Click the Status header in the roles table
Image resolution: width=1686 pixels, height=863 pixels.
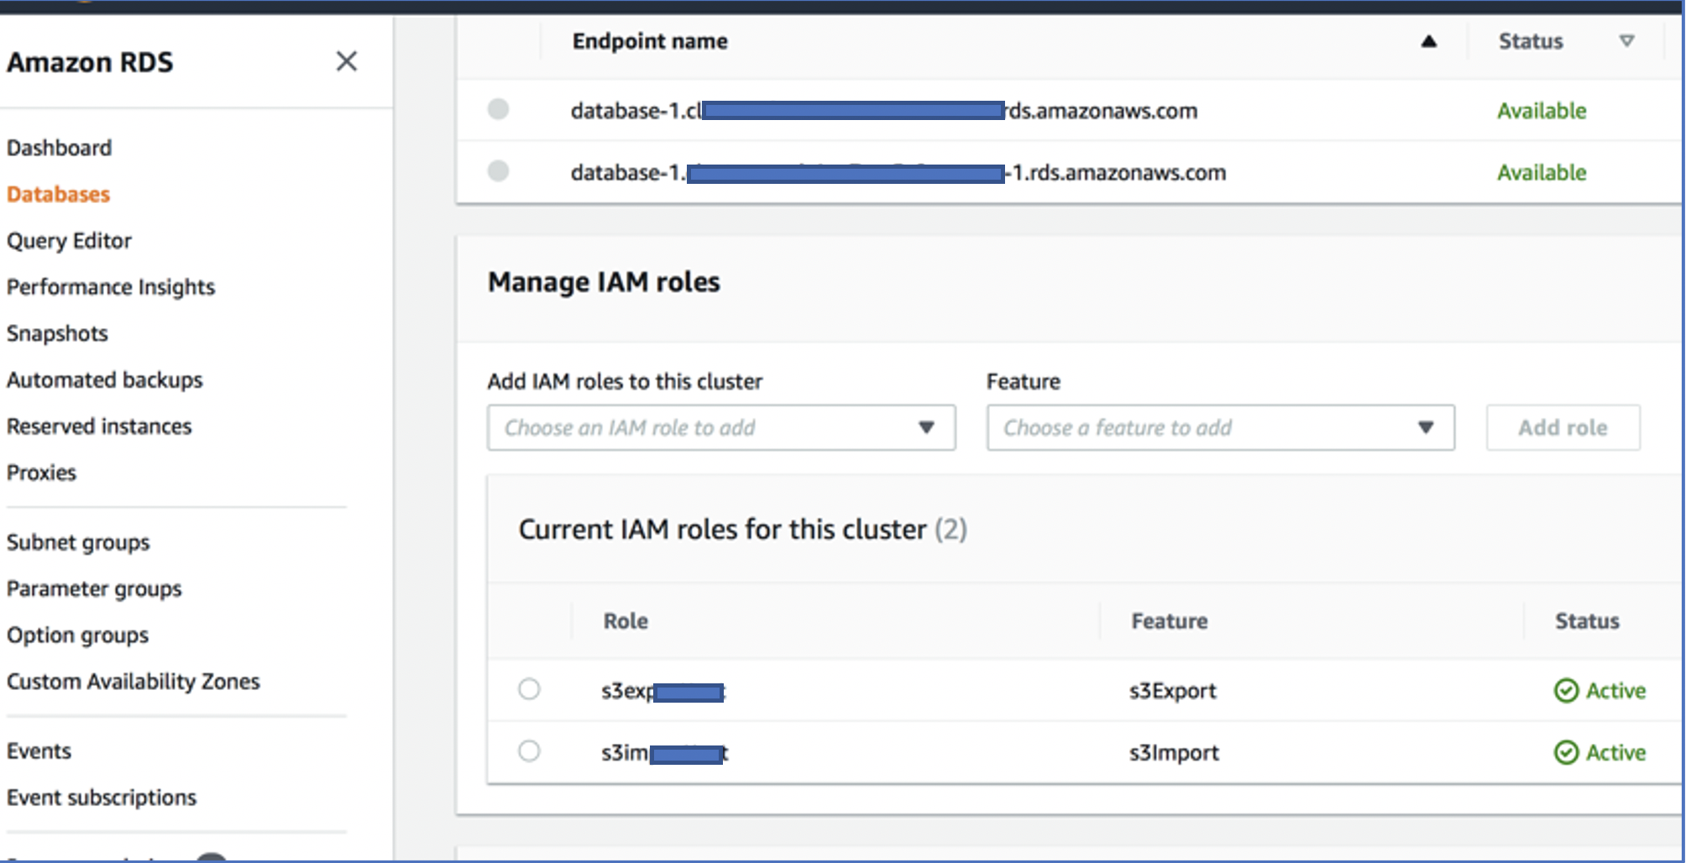pos(1587,621)
